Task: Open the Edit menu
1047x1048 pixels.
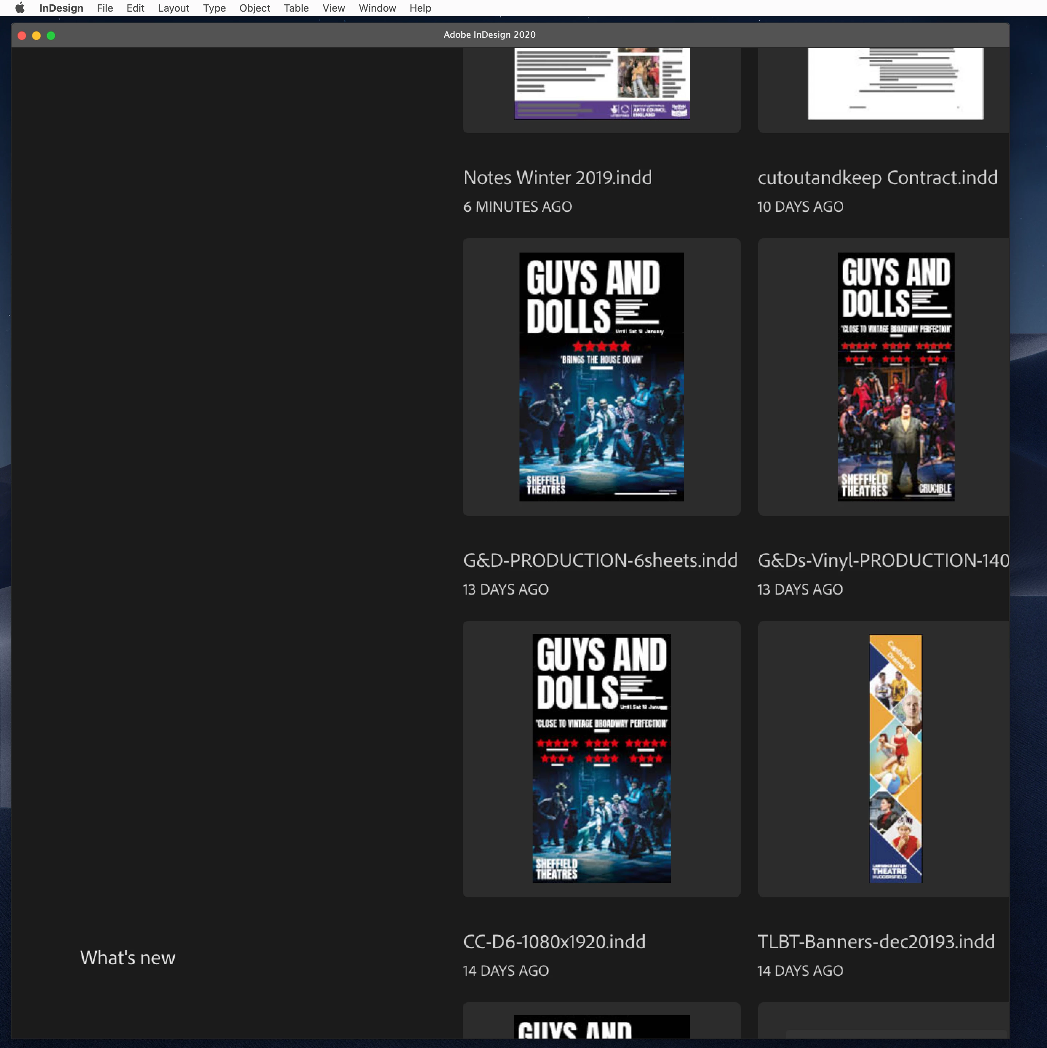Action: point(135,8)
